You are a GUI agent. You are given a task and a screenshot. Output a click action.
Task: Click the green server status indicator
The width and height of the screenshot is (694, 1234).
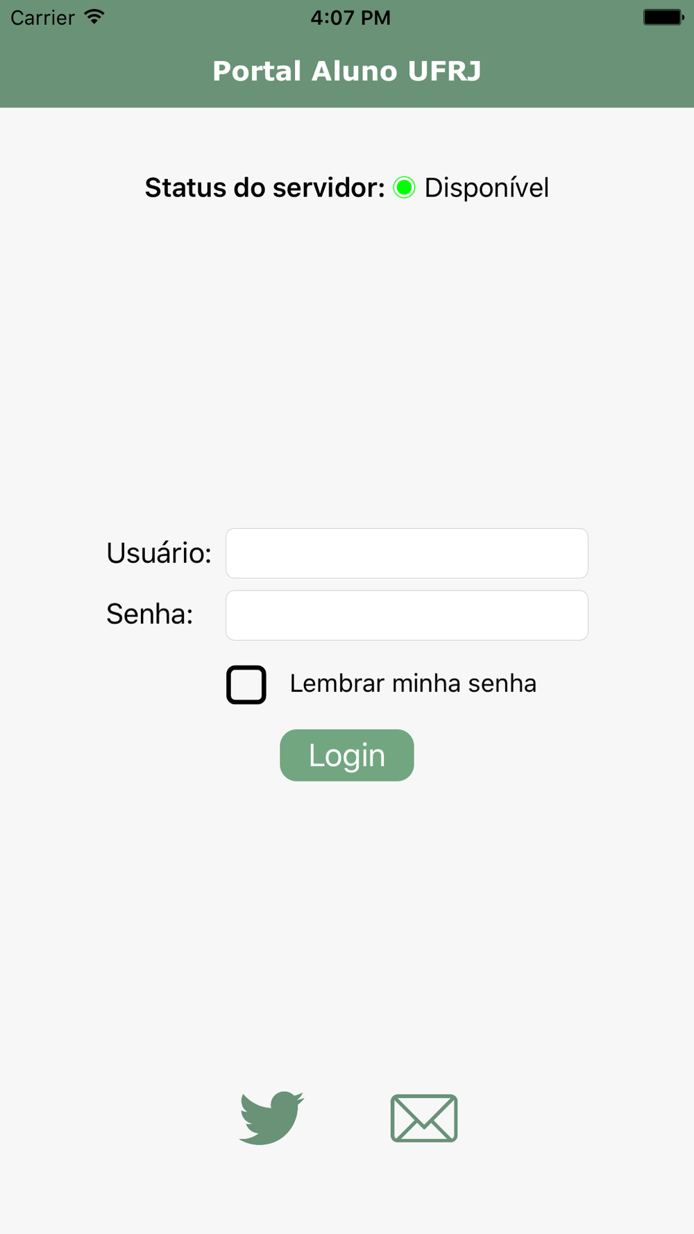pos(404,187)
